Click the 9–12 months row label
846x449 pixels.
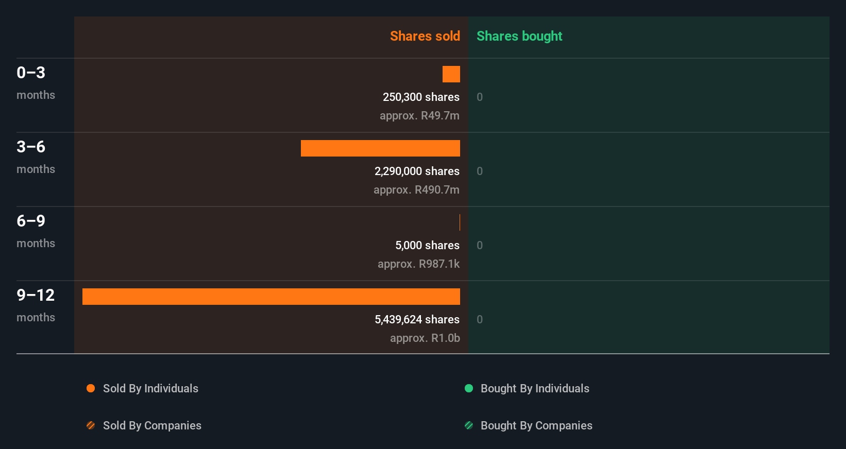click(x=36, y=304)
